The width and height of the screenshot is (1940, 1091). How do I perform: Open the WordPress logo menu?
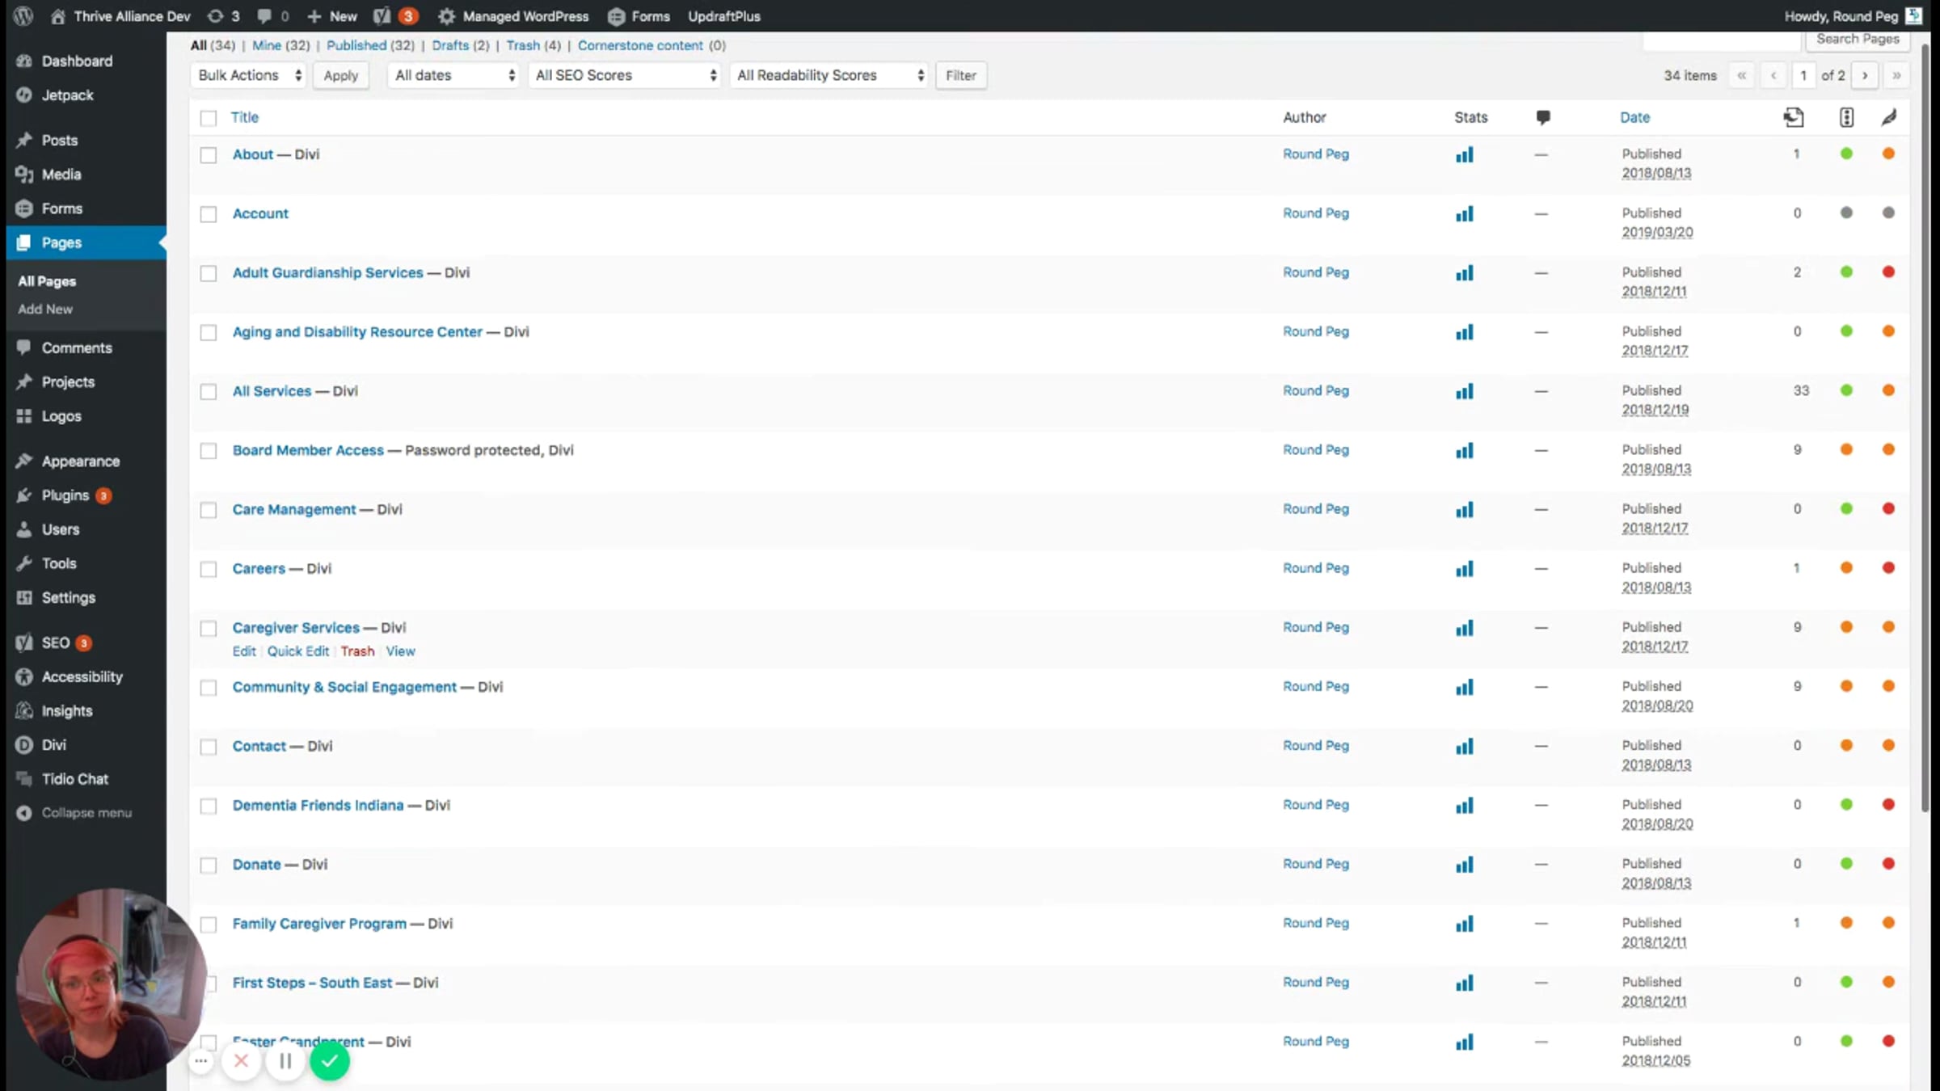click(23, 15)
